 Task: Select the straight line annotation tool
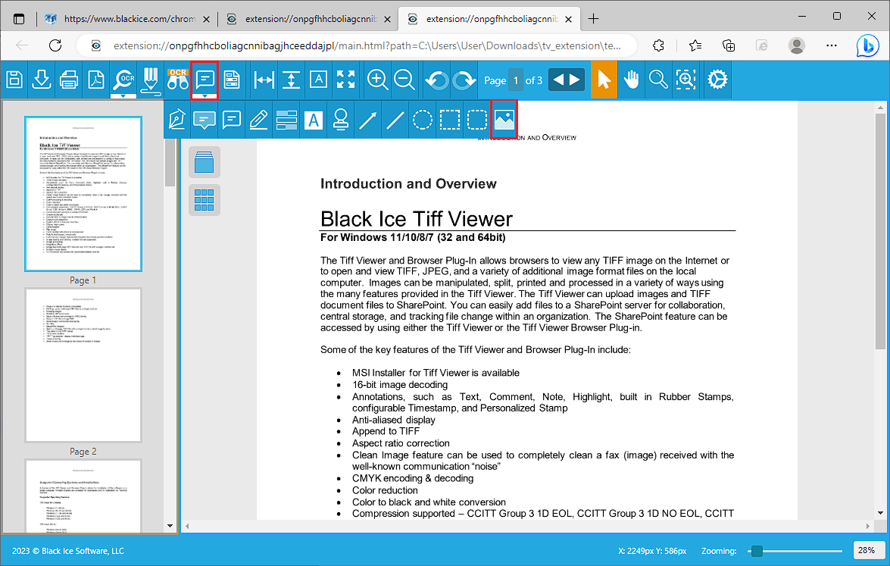point(395,120)
